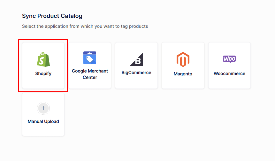Select the BigCommerce text label
Screen dimensions: 275x161
(136, 73)
